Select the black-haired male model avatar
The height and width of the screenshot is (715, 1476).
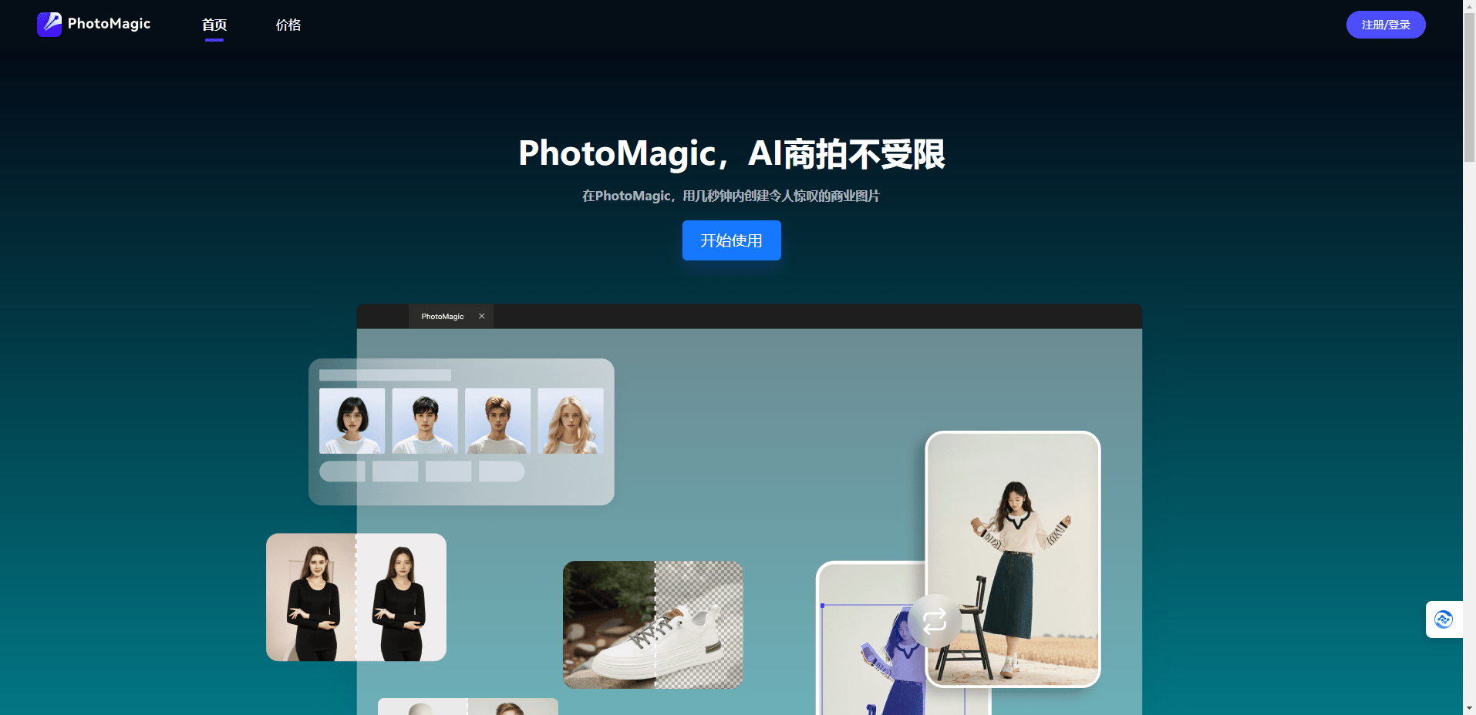tap(425, 421)
